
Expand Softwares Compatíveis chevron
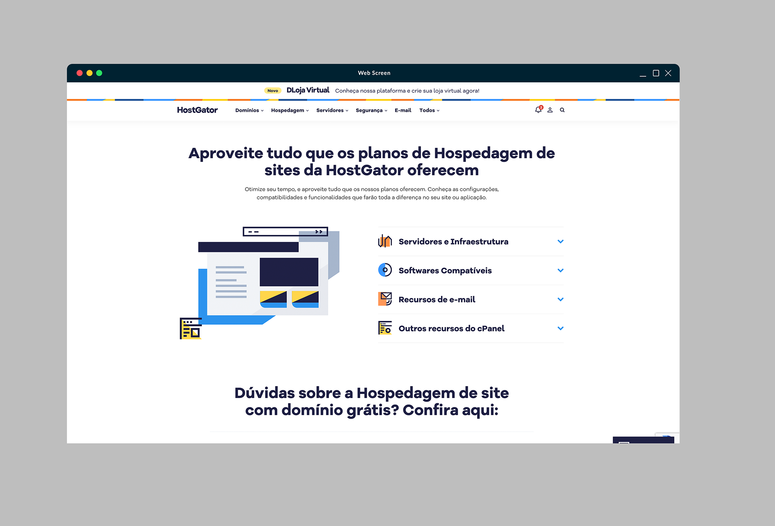pyautogui.click(x=560, y=270)
